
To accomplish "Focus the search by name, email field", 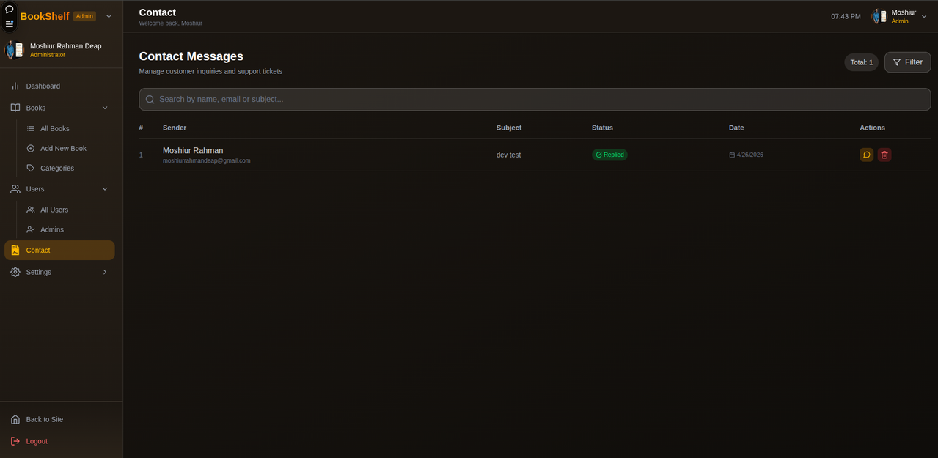I will pyautogui.click(x=535, y=100).
